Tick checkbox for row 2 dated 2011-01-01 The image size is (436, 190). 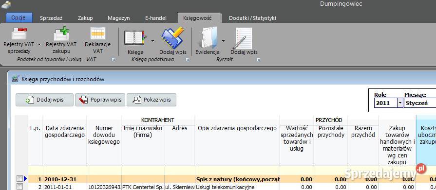tap(19, 187)
